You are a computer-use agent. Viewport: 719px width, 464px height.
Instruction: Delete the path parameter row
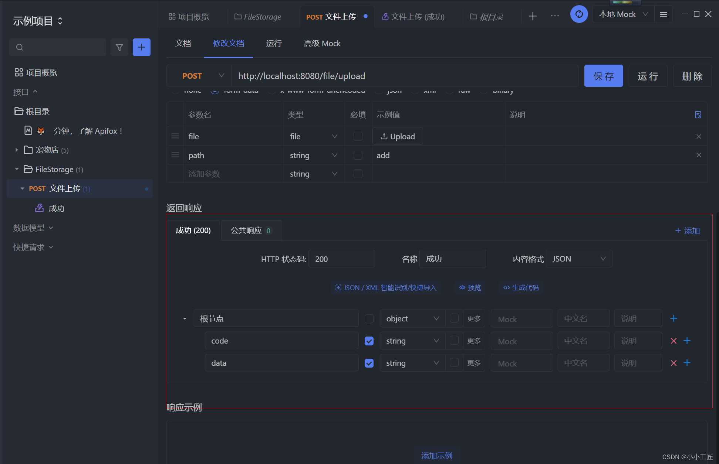(699, 155)
